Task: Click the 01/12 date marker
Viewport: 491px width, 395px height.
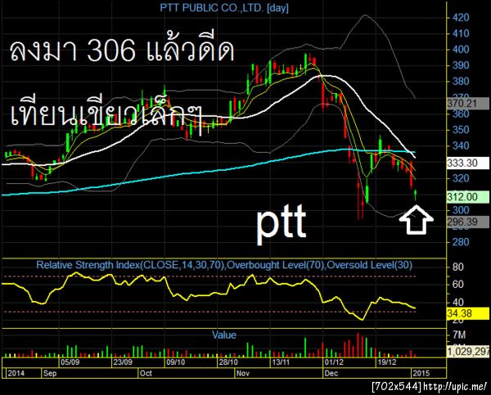Action: coord(334,362)
